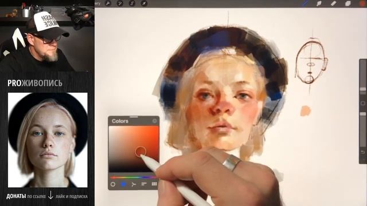The height and width of the screenshot is (206, 367).
Task: Click the brush size slider handle
Action: 363,89
